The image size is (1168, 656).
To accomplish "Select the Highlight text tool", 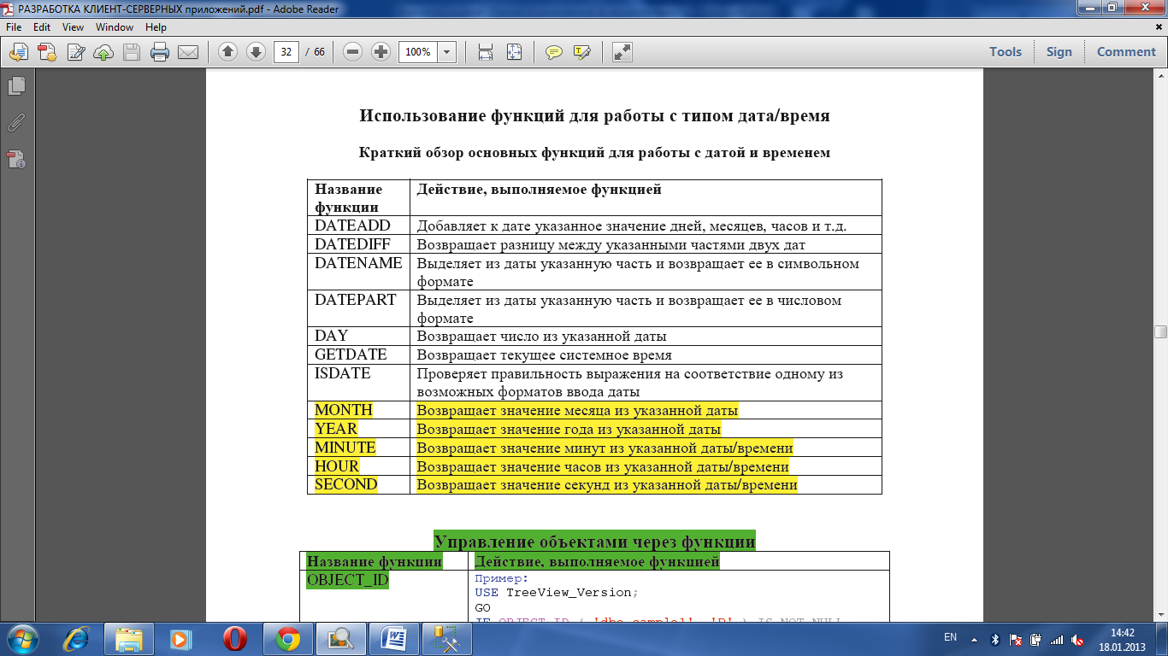I will pos(582,52).
